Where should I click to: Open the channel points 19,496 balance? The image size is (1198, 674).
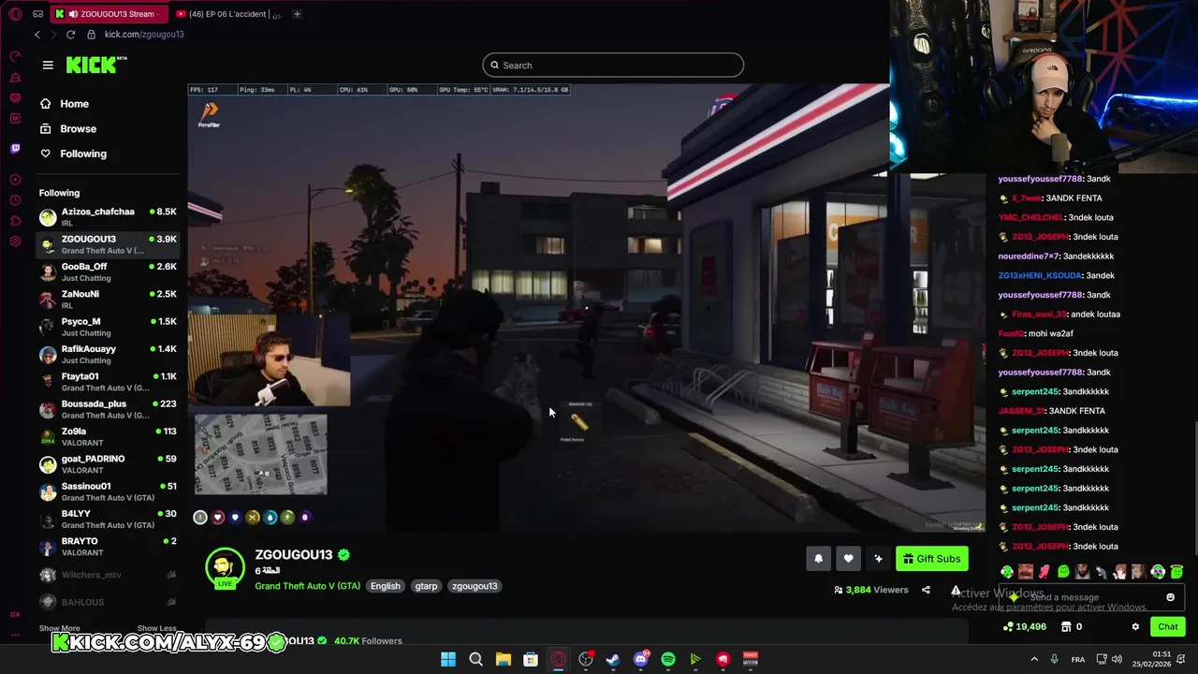[1024, 627]
